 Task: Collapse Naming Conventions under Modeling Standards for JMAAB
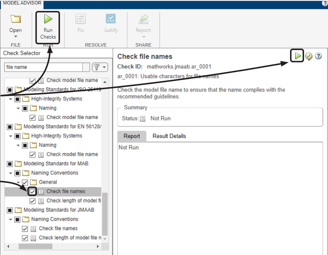click(x=11, y=220)
